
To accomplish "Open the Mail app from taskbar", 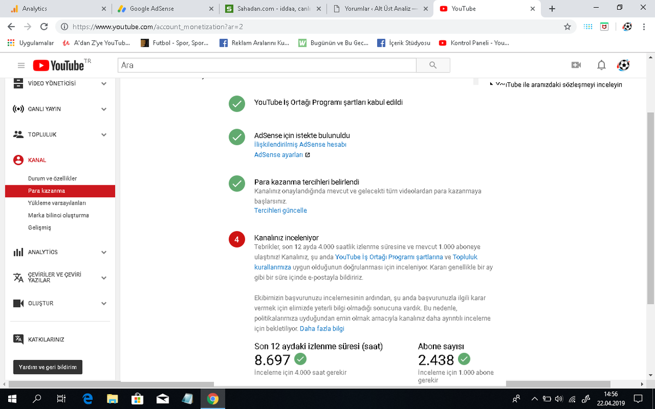I will point(163,399).
